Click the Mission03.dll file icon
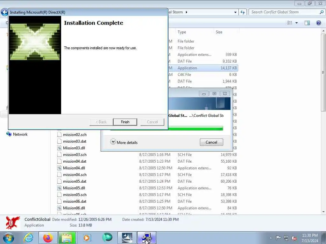Image resolution: width=326 pixels, height=244 pixels. [59, 148]
